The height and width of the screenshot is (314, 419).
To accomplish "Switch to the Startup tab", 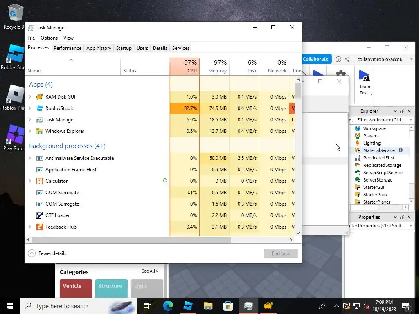I will (x=124, y=48).
